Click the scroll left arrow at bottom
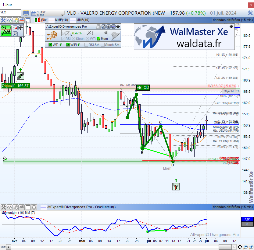This screenshot has height=250, width=254. coord(9,247)
